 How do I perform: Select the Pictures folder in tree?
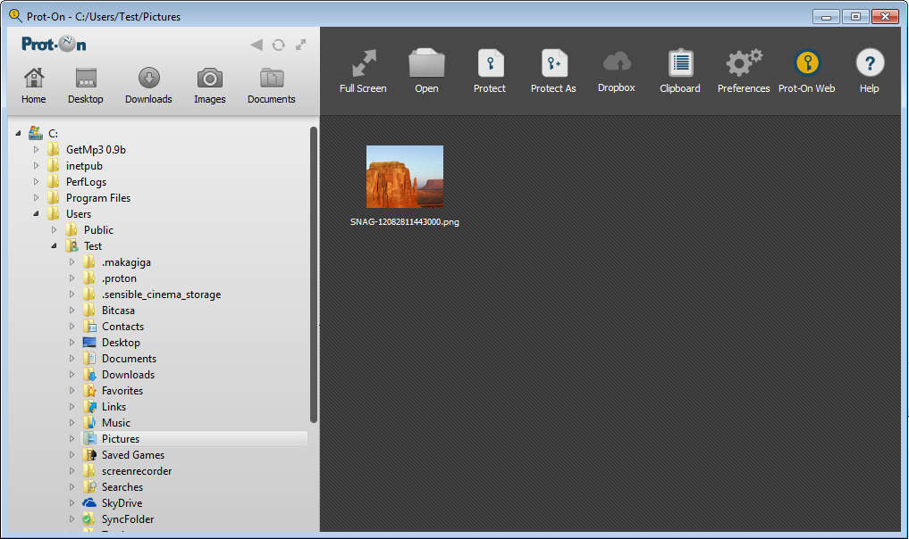coord(121,439)
